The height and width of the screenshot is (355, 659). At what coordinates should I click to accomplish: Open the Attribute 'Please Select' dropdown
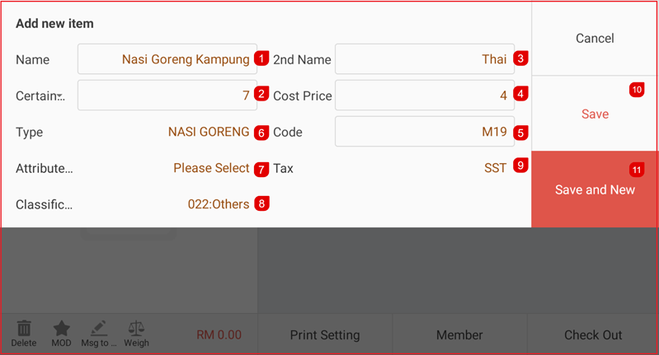click(x=211, y=168)
